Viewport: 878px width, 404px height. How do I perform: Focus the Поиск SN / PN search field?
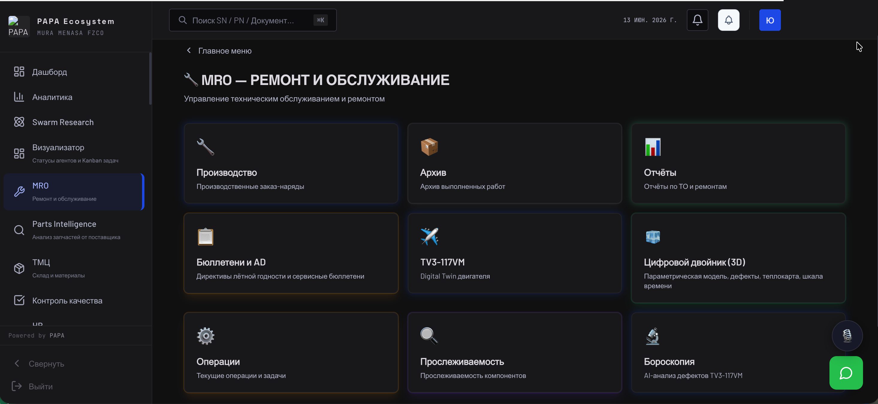pyautogui.click(x=253, y=20)
